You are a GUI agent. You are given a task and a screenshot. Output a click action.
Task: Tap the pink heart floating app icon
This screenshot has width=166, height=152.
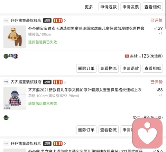tap(147, 133)
